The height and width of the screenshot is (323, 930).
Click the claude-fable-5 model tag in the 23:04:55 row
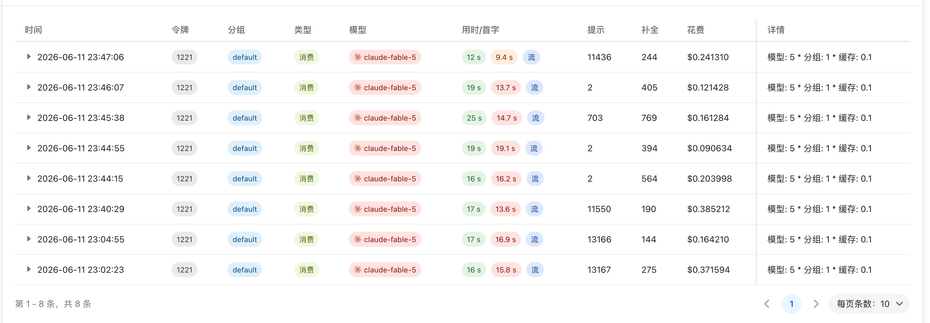[385, 239]
